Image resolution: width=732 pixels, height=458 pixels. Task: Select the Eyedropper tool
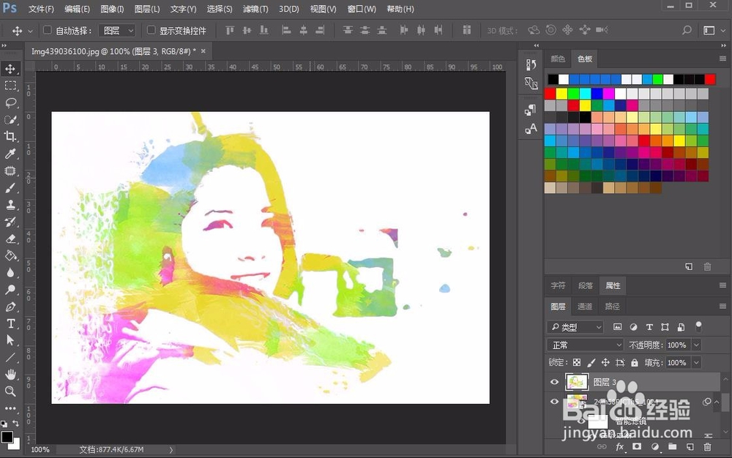tap(10, 154)
